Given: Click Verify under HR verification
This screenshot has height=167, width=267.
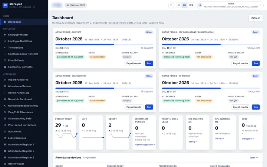Looking at the screenshot, I should [220, 138].
